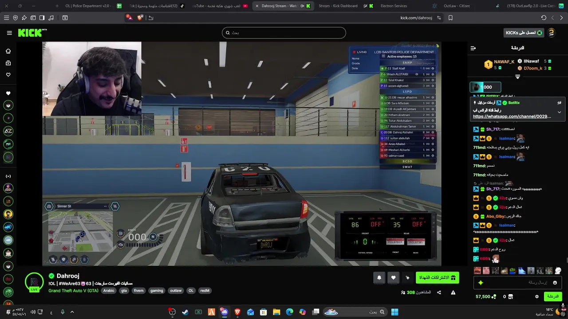The height and width of the screenshot is (319, 568).
Task: Report the stream with the warning triangle icon
Action: point(453,292)
